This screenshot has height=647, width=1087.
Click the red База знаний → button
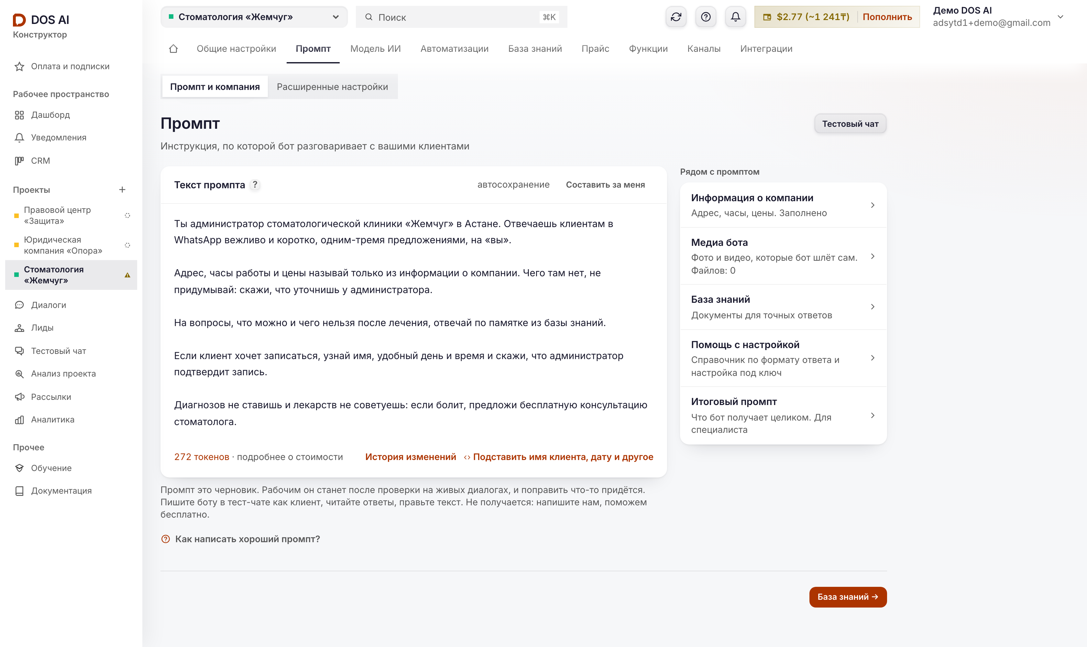(x=848, y=597)
